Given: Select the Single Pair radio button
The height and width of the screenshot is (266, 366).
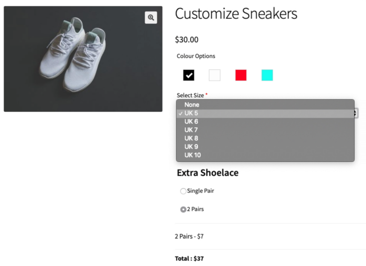Looking at the screenshot, I should click(183, 191).
